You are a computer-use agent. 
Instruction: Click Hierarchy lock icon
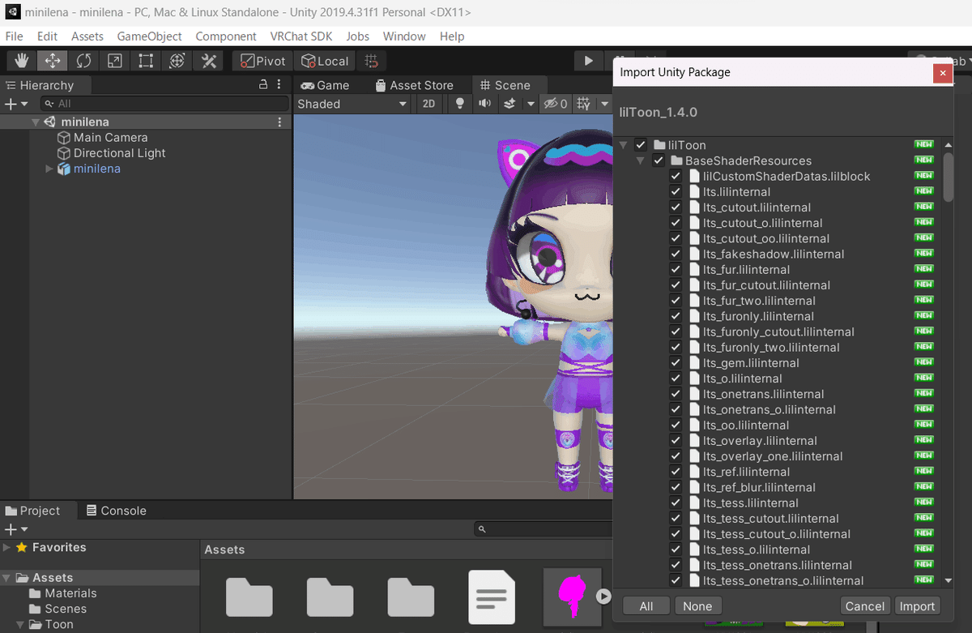(262, 84)
